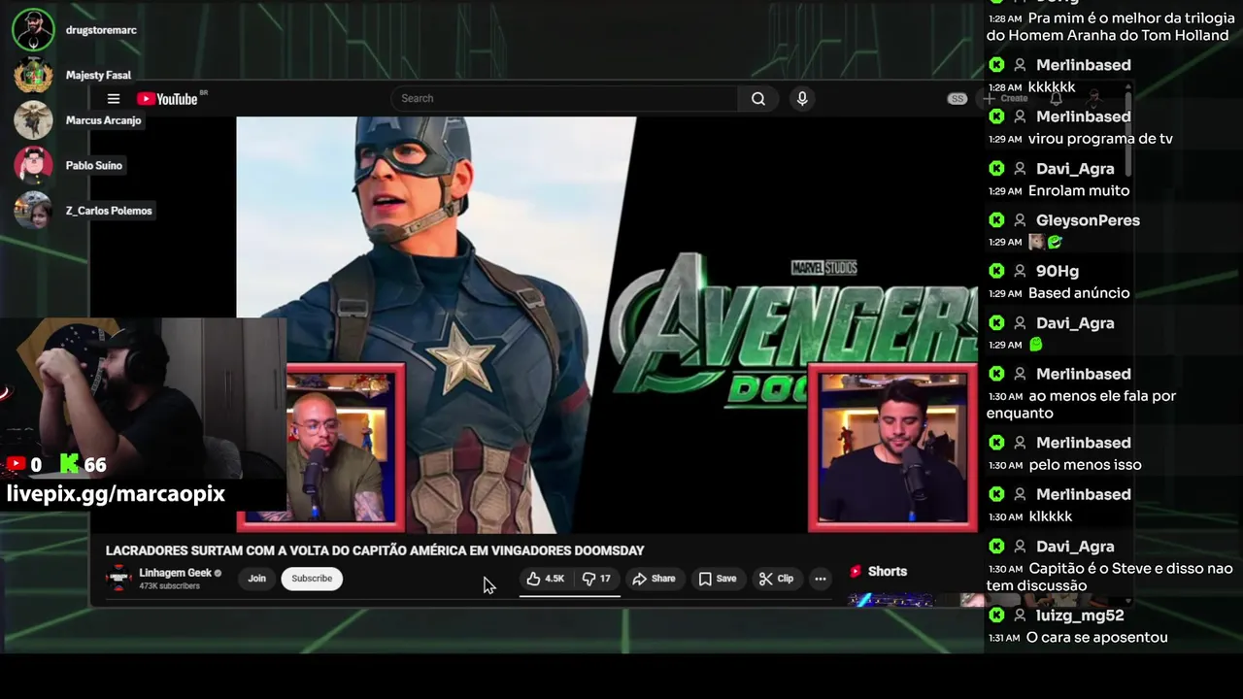The width and height of the screenshot is (1243, 699).
Task: Open the Shorts section label
Action: tap(888, 572)
